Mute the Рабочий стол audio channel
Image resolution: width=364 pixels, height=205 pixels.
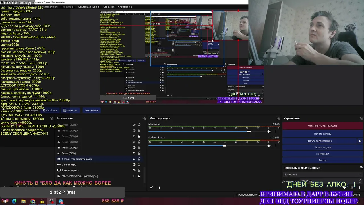click(x=269, y=146)
